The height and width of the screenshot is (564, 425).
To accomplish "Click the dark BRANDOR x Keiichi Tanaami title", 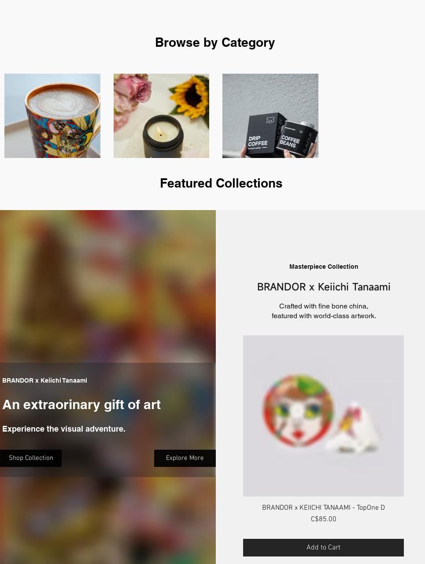I will click(324, 287).
